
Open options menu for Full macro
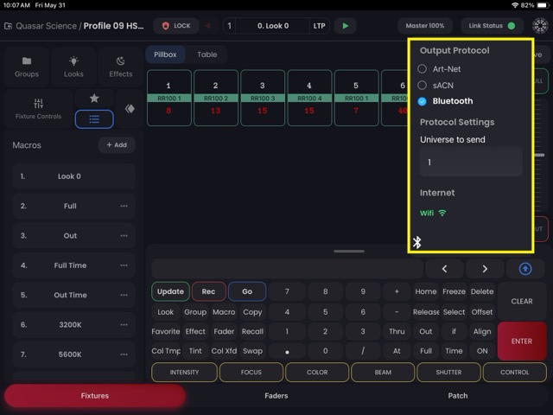124,206
